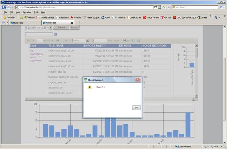Click the report find text field
Viewport: 227px width, 149px height.
tap(100, 41)
